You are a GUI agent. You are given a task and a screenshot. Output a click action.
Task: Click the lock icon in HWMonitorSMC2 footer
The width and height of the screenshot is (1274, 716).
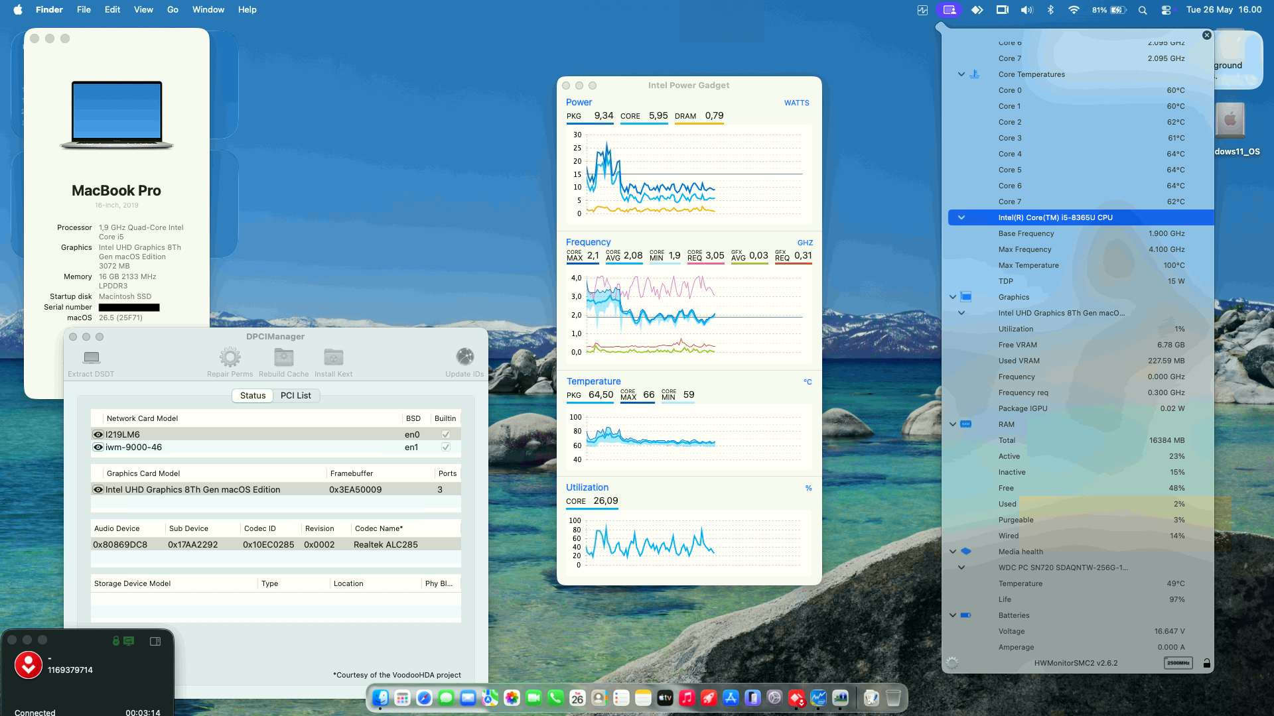1206,663
